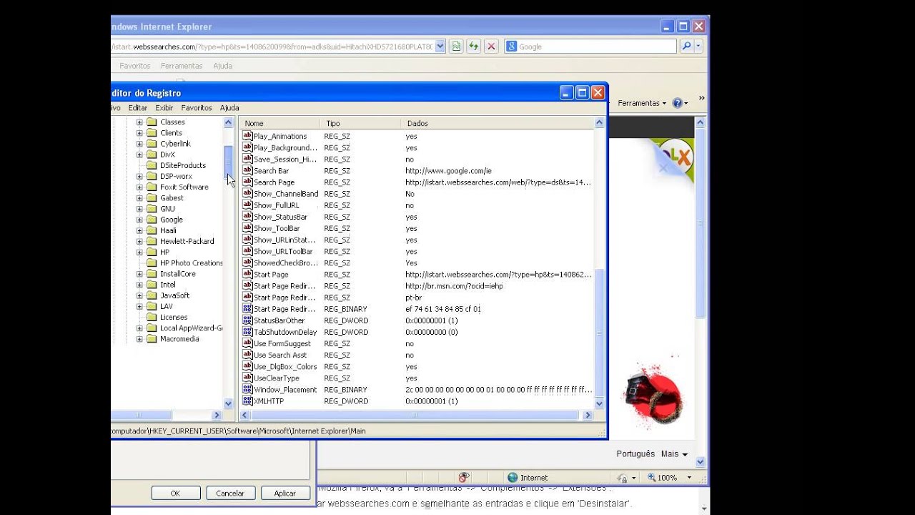Click the IE help question mark icon
The image size is (915, 515).
coord(677,103)
